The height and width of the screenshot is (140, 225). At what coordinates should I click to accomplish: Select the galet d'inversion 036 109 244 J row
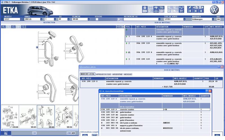[x=155, y=120]
